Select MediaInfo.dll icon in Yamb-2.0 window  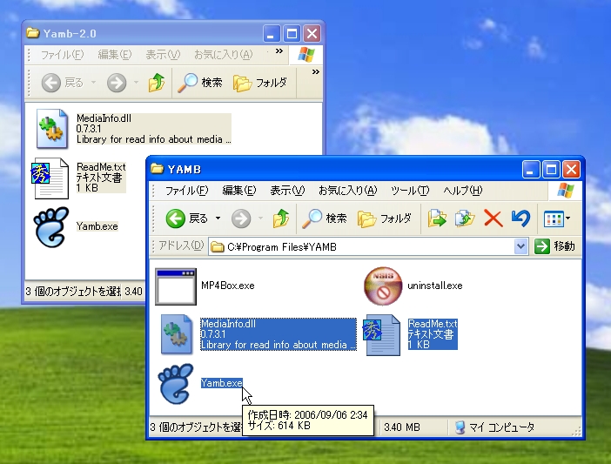coord(52,129)
